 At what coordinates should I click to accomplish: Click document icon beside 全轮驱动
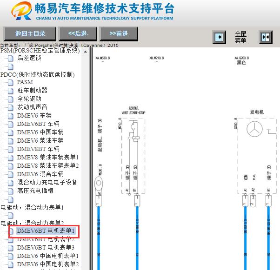coord(11,99)
